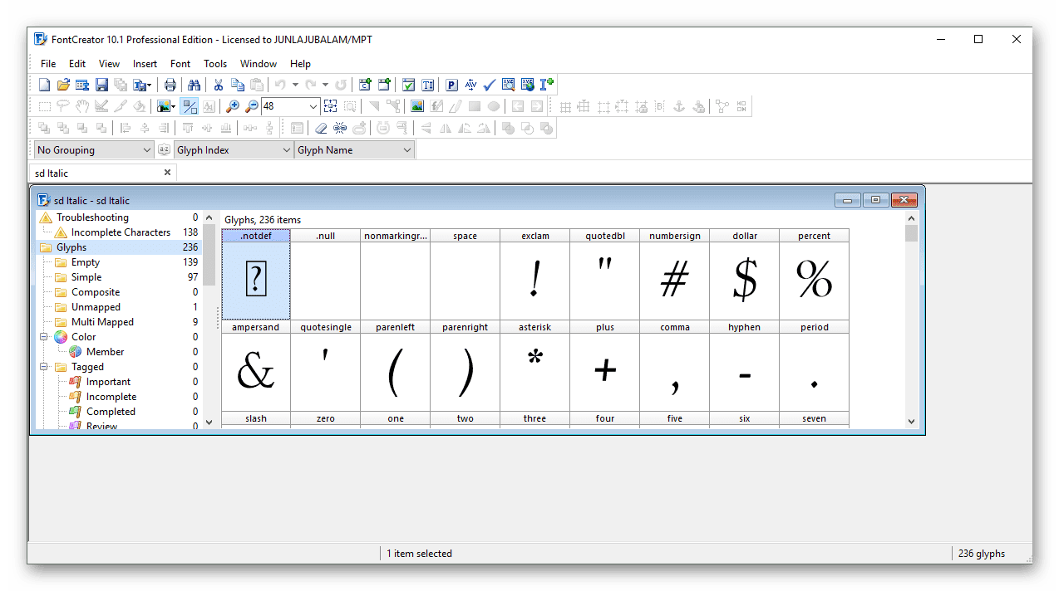Run Font Validation with the checkmark icon
The image size is (1059, 591).
(489, 84)
